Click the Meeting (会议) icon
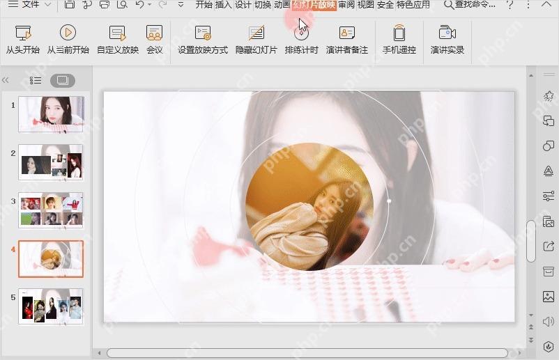Screen dimensions: 559x360 pos(154,40)
